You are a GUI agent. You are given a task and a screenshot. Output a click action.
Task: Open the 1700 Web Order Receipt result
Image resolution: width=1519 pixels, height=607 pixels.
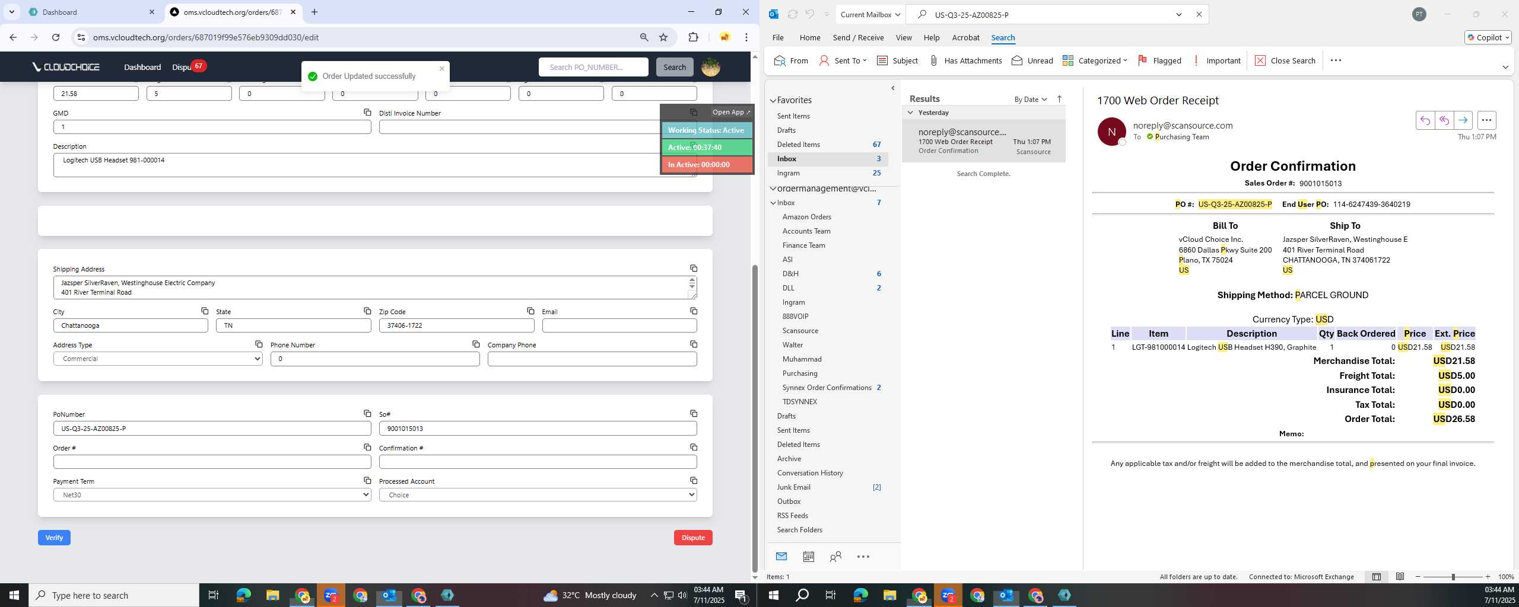click(984, 141)
